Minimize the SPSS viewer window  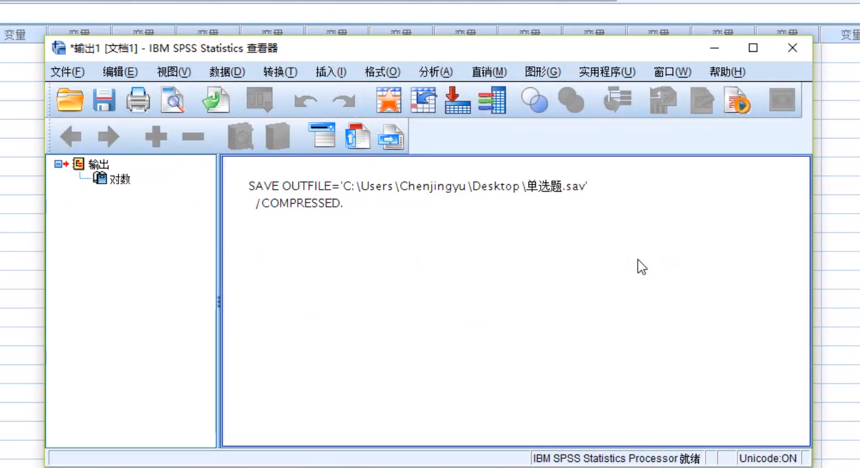tap(714, 48)
